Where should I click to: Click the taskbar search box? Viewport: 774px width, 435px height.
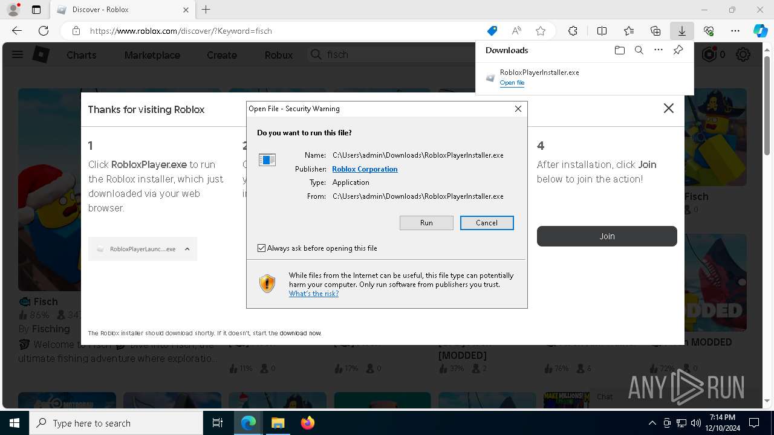(x=116, y=423)
